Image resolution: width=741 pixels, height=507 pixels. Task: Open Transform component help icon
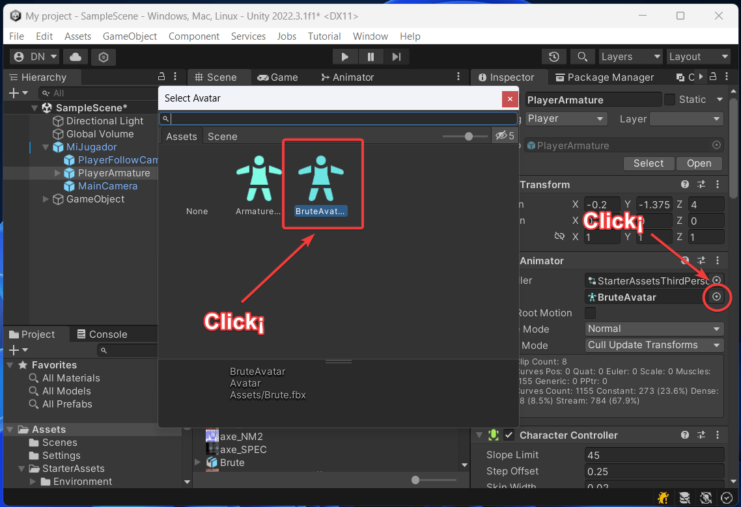685,185
